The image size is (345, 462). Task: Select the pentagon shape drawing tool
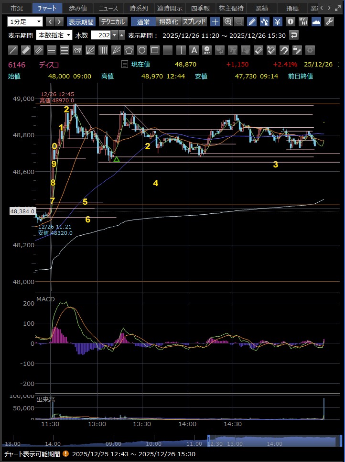tap(129, 50)
